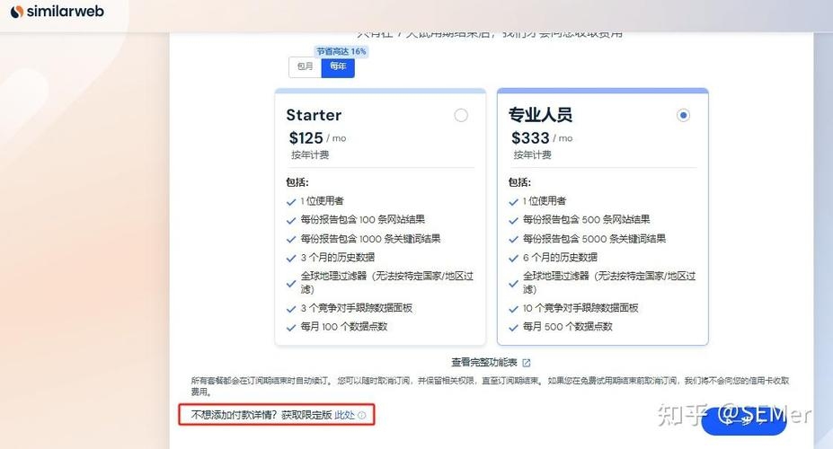Click the 此处 limited version link
Screen dimensions: 833x449
click(x=344, y=415)
